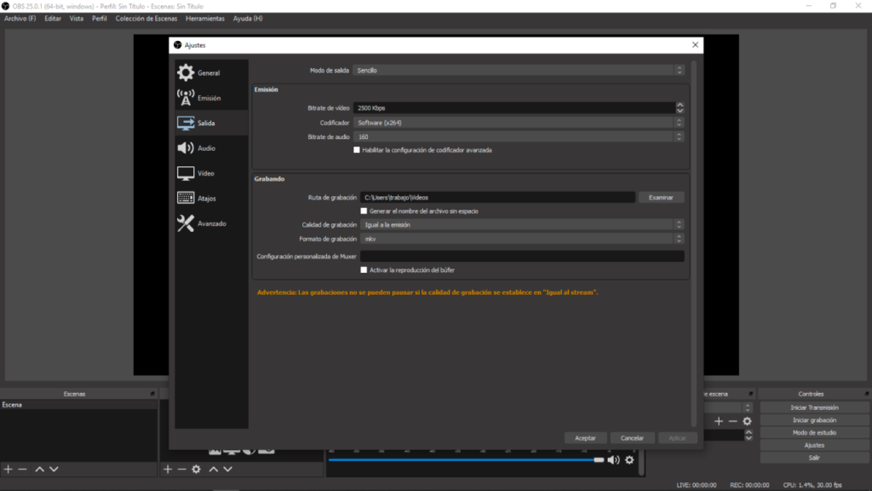Enable advanced encoder configuration checkbox
Screen dimensions: 872x491
(x=357, y=150)
